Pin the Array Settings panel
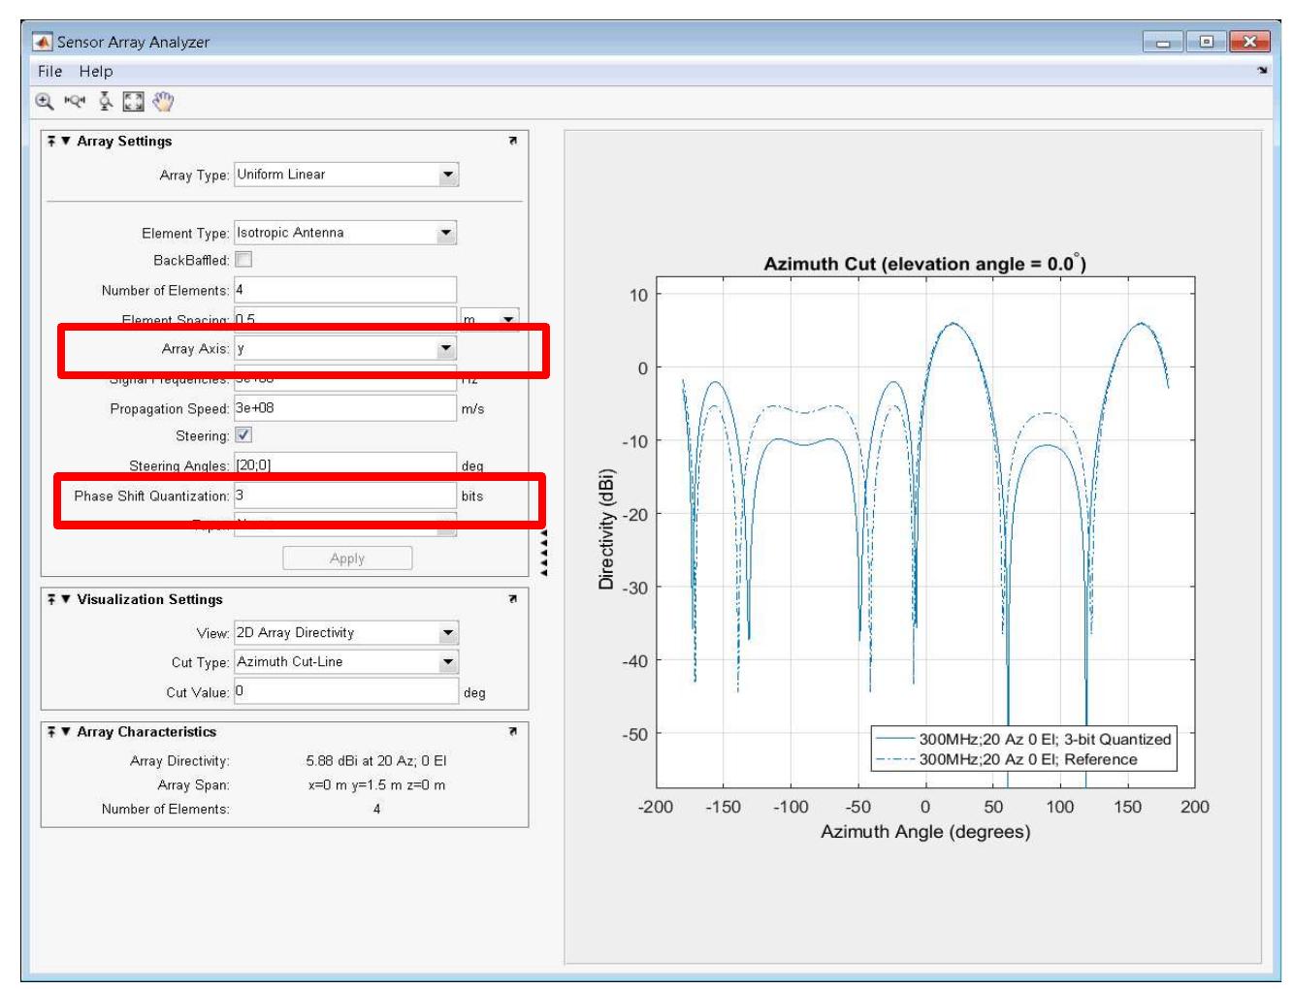The height and width of the screenshot is (989, 1293). tap(52, 141)
